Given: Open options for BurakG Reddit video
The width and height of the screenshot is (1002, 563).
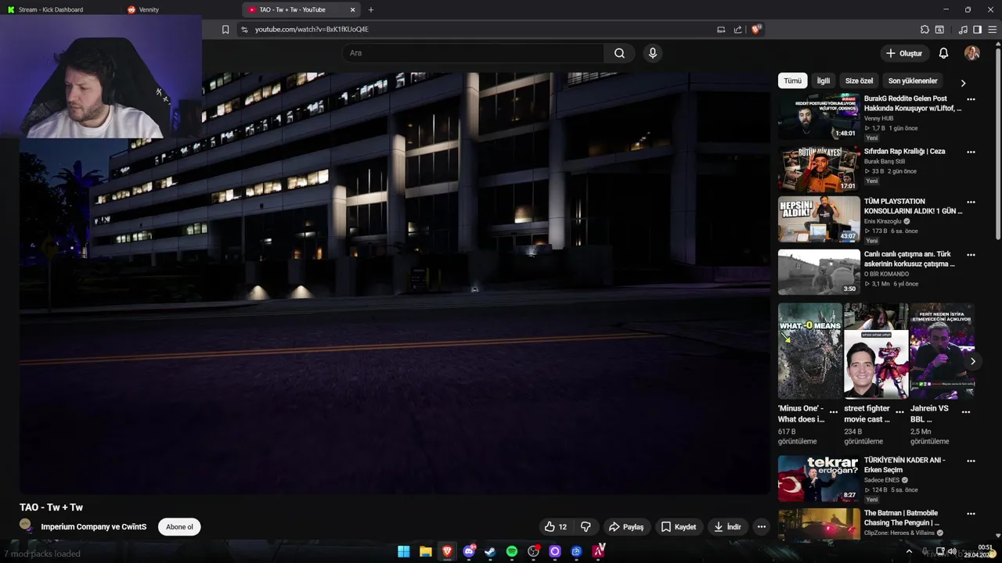Looking at the screenshot, I should 971,99.
